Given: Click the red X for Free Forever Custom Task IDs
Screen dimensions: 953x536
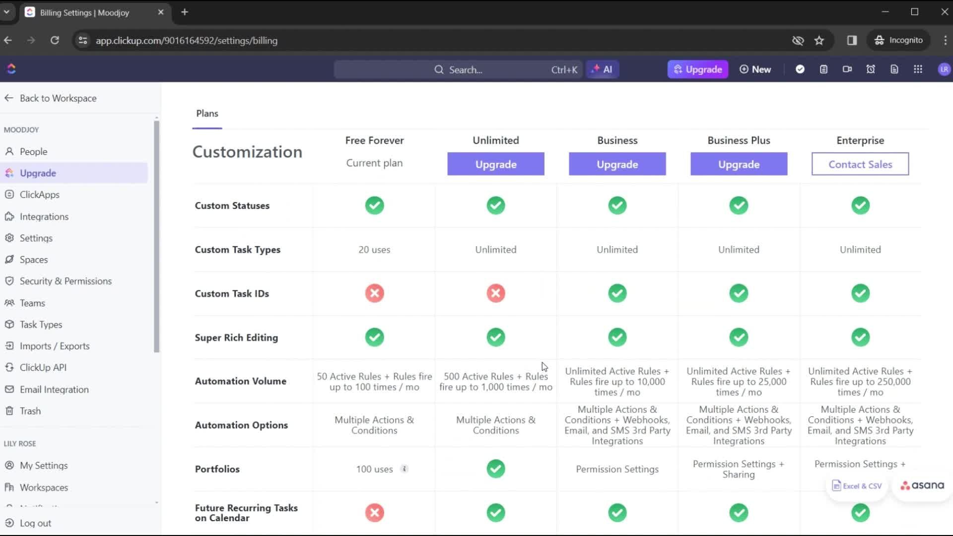Looking at the screenshot, I should (x=374, y=293).
